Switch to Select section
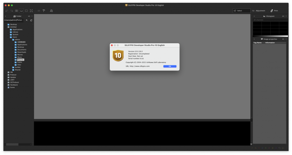The height and width of the screenshot is (155, 292). coord(241,11)
